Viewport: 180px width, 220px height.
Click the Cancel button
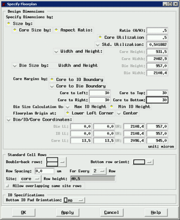(x=111, y=212)
